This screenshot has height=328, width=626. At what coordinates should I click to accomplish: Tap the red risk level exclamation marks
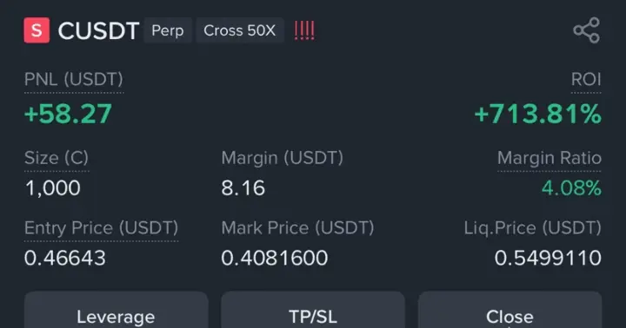point(304,30)
